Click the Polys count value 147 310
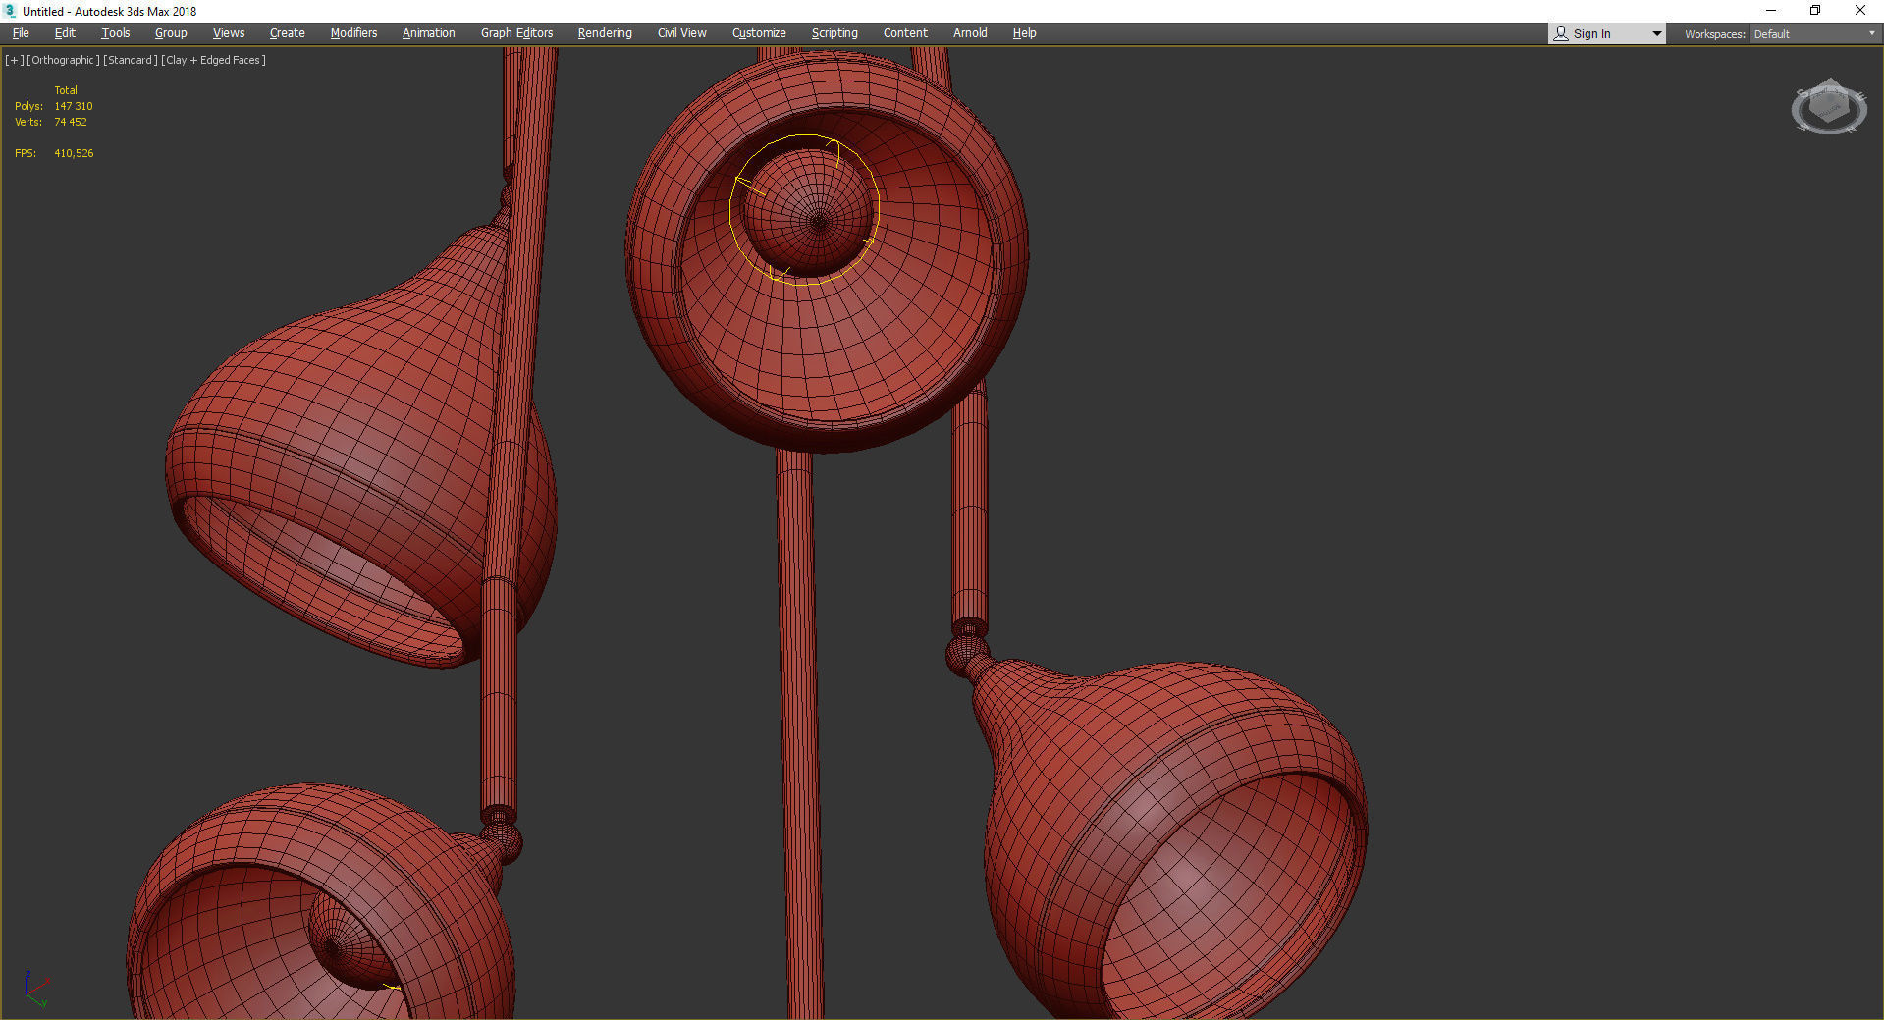 (x=74, y=106)
